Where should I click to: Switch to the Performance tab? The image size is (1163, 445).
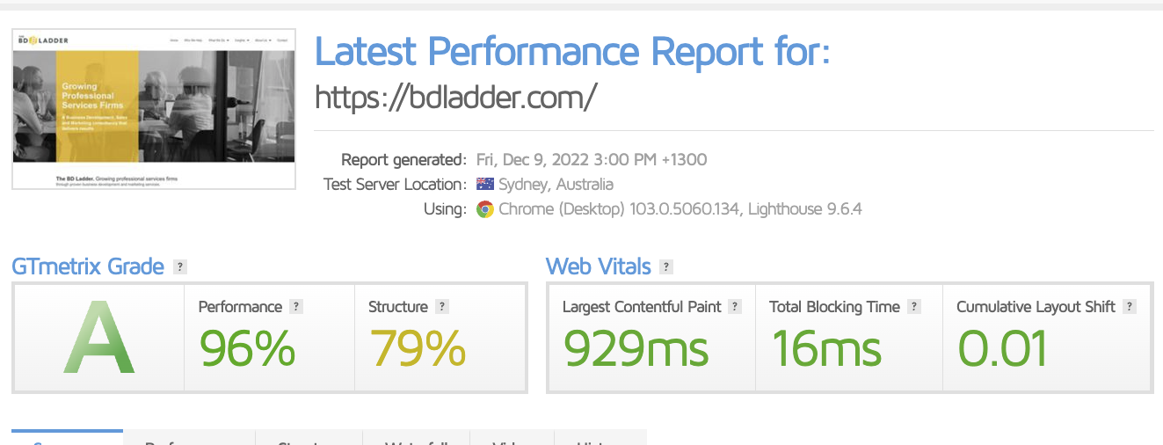189,438
